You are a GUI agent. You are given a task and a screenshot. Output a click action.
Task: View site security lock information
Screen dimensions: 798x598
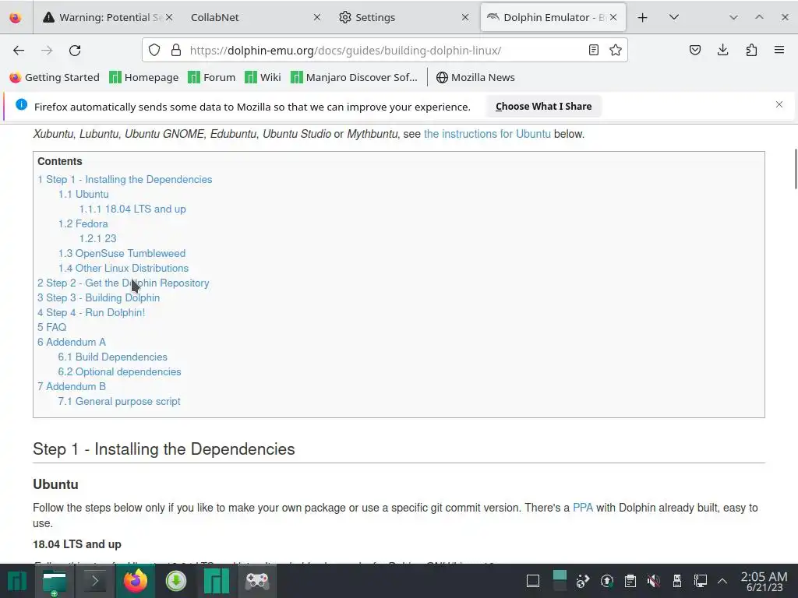176,50
